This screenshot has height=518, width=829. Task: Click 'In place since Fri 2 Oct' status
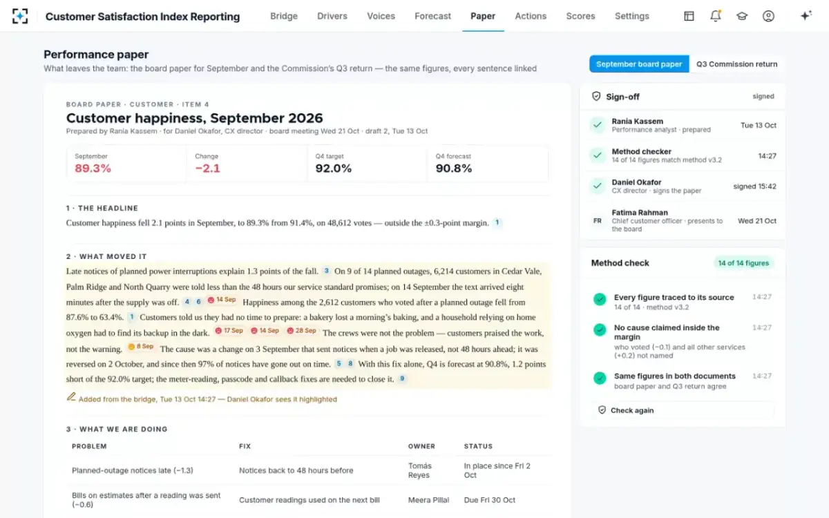[497, 470]
